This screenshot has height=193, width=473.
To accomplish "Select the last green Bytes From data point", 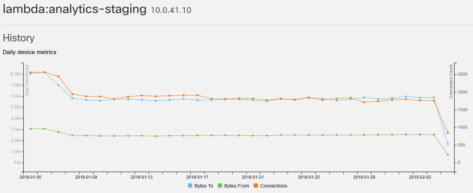I will pos(448,155).
